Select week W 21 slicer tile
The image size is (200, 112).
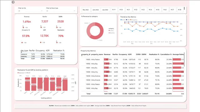[x=128, y=10]
